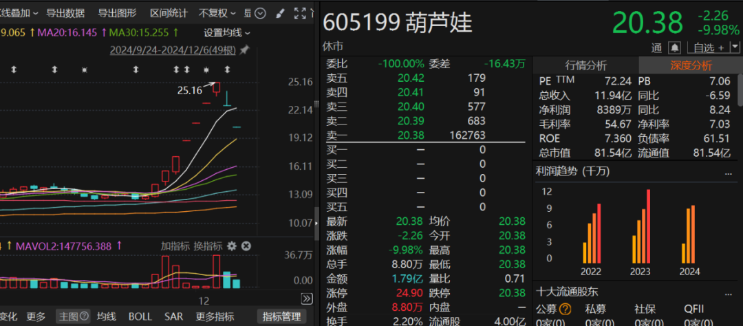Screen dimensions: 743x326
Task: Click the right panel vertical scrollbar
Action: pyautogui.click(x=740, y=89)
